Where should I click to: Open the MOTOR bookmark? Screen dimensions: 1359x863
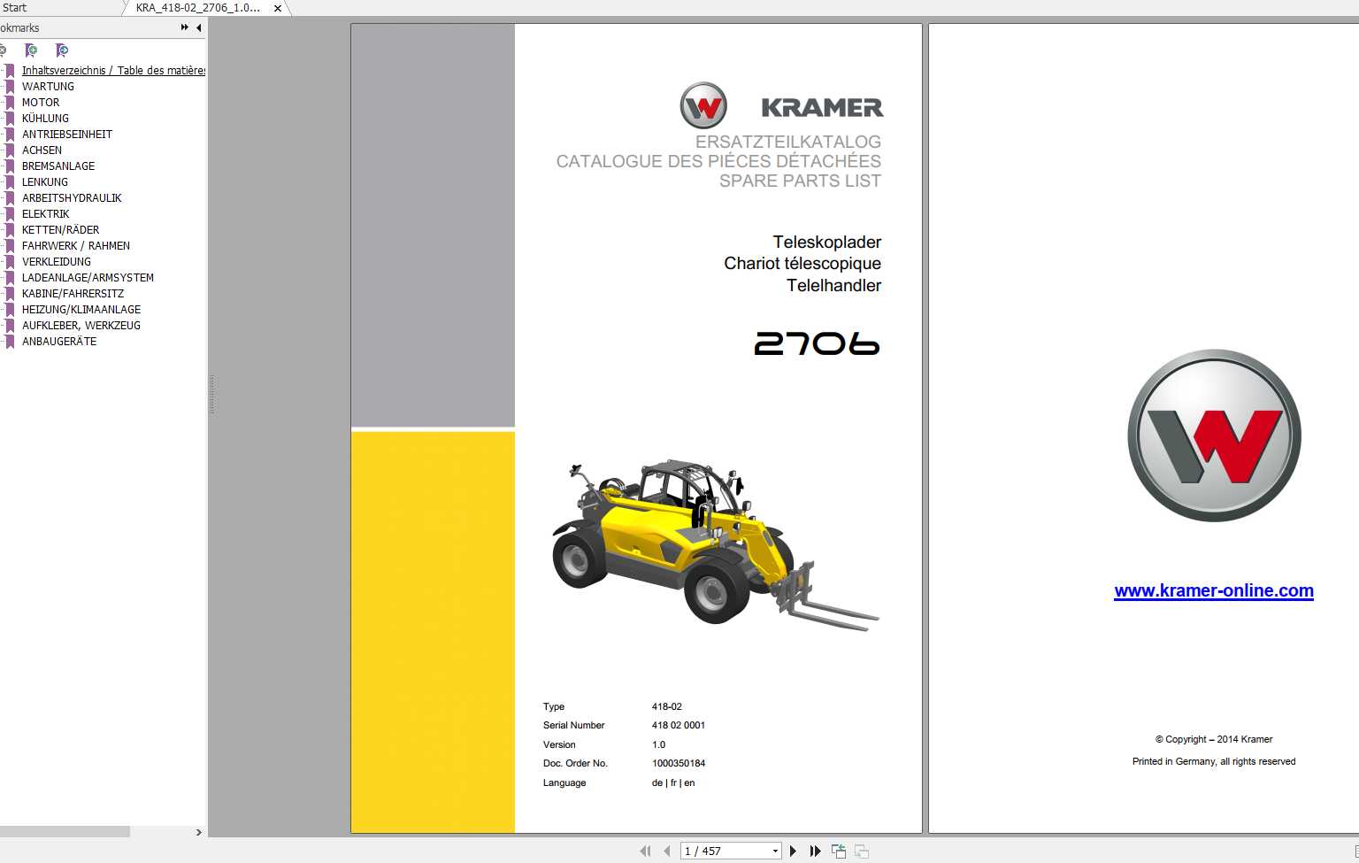(41, 103)
